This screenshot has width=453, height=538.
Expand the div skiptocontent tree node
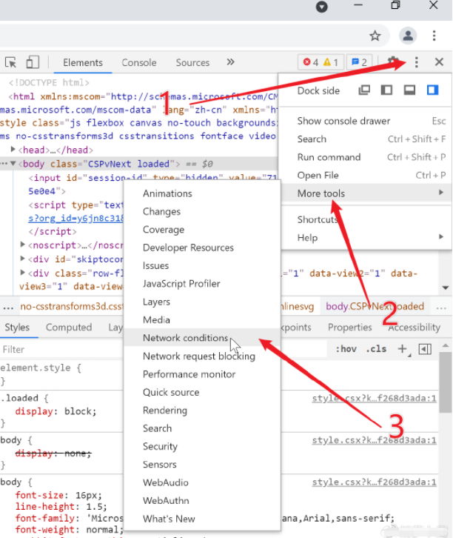22,259
